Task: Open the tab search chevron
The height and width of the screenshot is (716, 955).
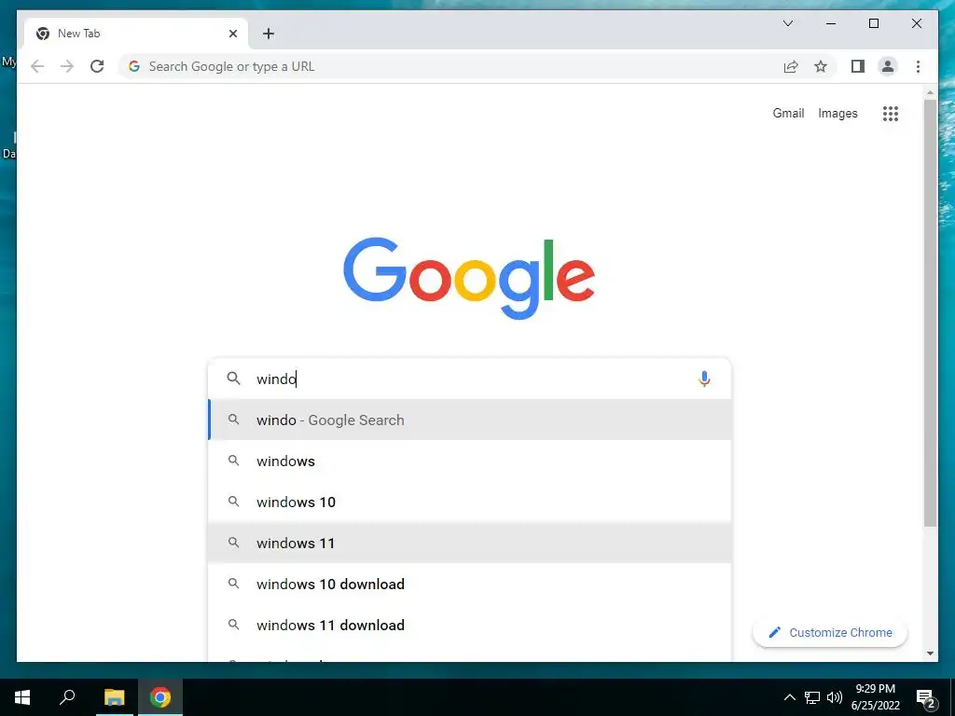Action: [787, 23]
